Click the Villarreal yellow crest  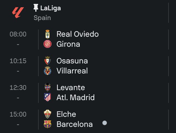click(x=48, y=71)
